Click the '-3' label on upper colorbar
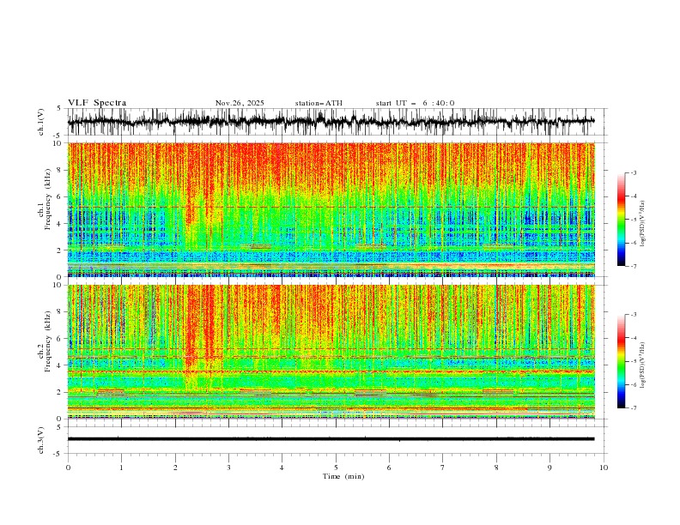 633,172
